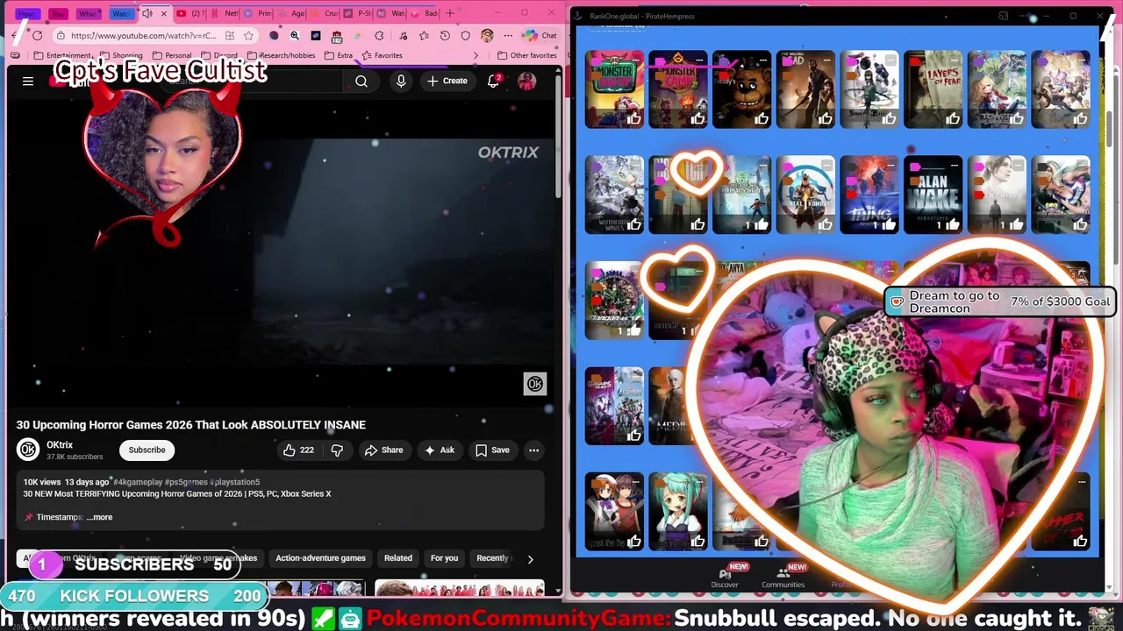The width and height of the screenshot is (1123, 631).
Task: Like the Layers of Fear card
Action: pos(952,118)
